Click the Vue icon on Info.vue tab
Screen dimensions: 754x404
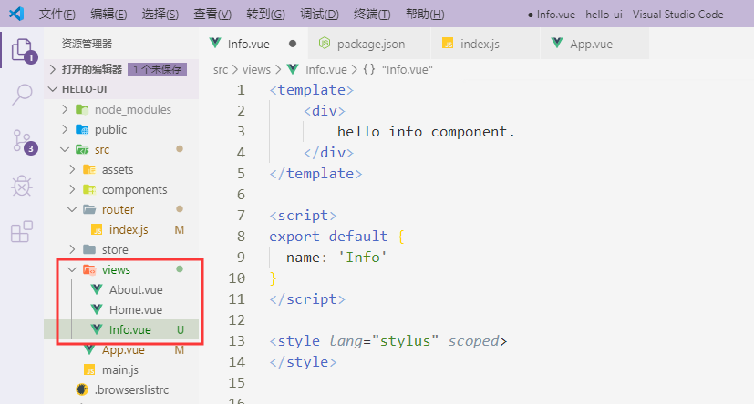pos(215,43)
